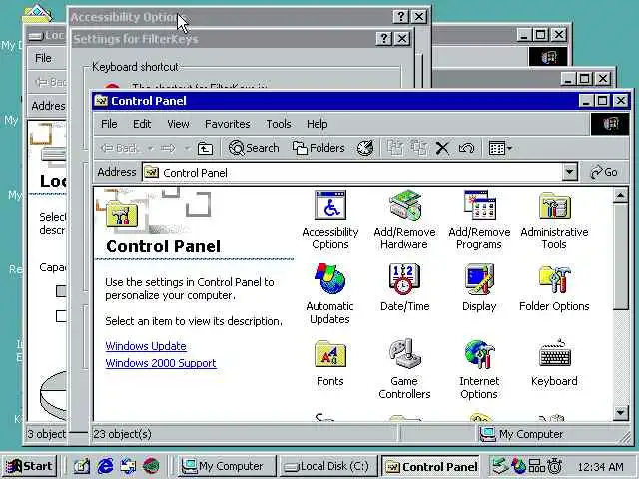639x479 pixels.
Task: Click the Control Panel taskbar button
Action: (x=431, y=466)
